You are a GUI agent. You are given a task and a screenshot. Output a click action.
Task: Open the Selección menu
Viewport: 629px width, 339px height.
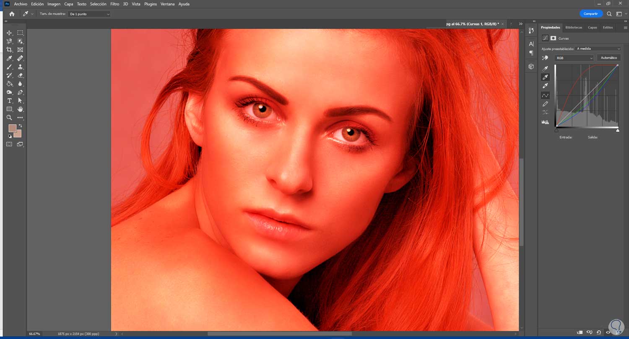point(98,4)
